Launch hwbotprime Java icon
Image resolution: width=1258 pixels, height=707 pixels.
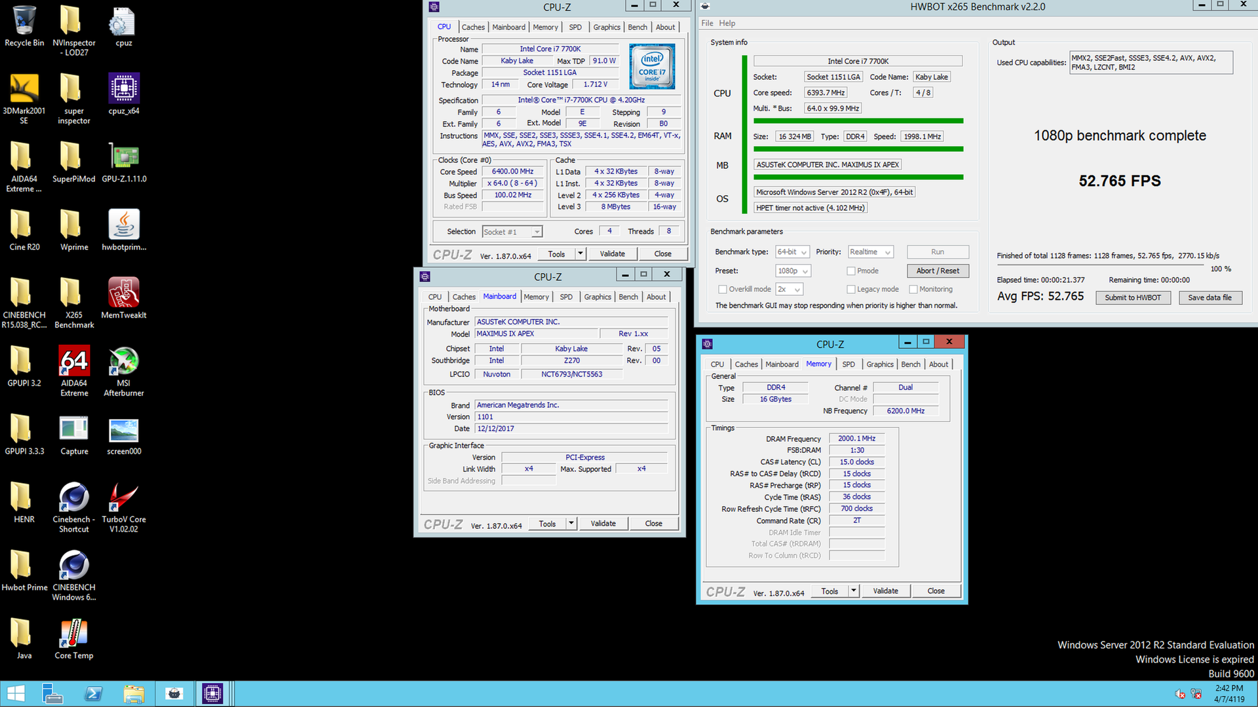tap(124, 230)
